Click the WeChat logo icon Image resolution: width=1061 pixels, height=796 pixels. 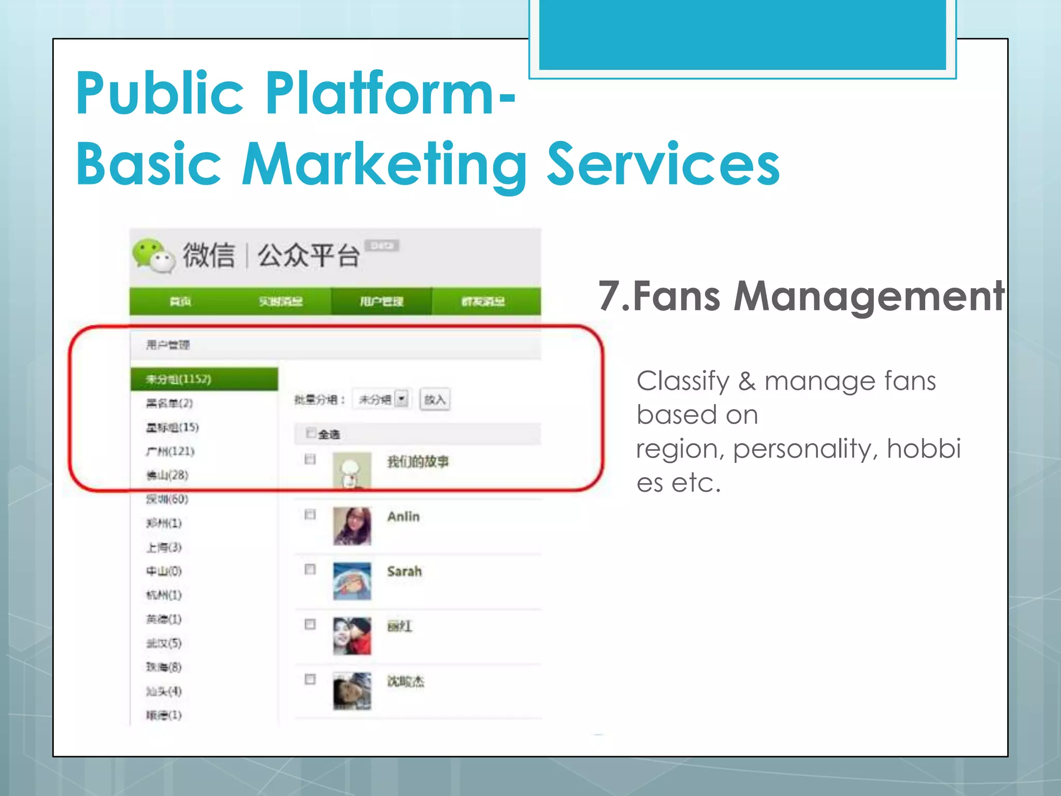point(154,255)
